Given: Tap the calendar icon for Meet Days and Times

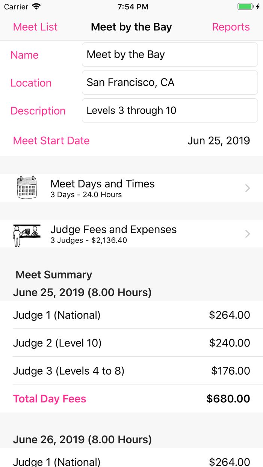Looking at the screenshot, I should click(26, 187).
